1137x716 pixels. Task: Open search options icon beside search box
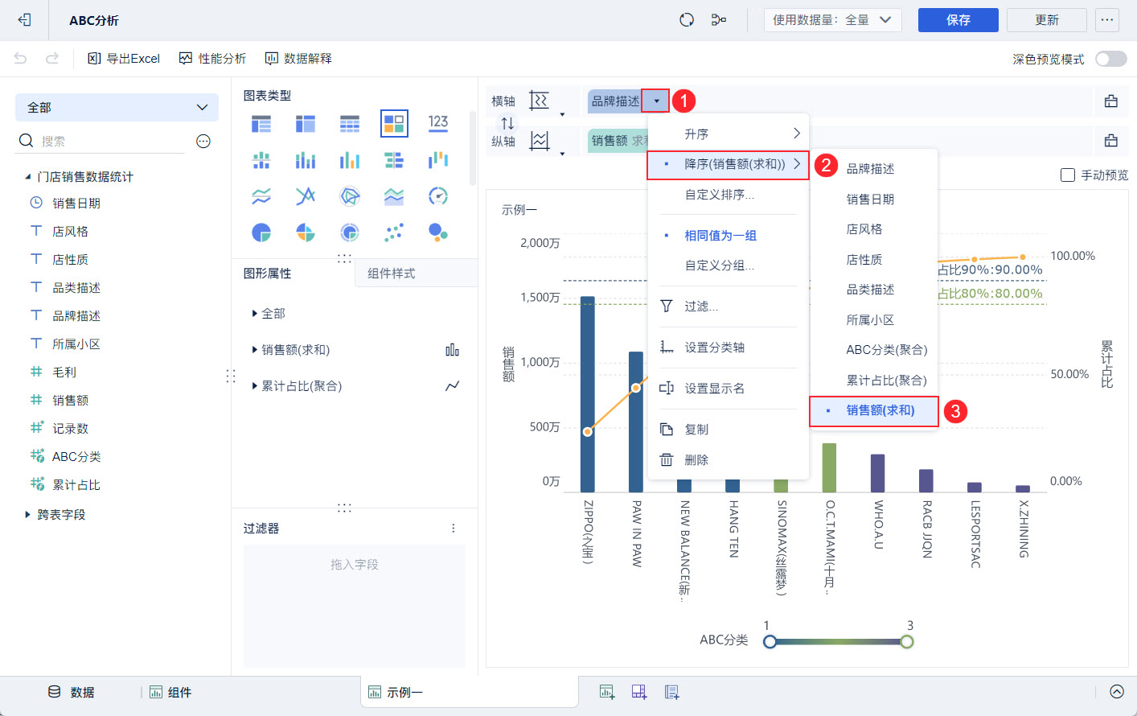point(203,142)
